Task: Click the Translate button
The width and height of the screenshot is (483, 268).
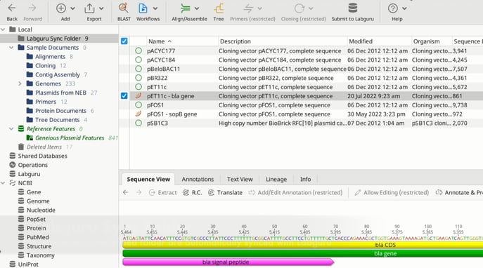Action: (x=225, y=193)
